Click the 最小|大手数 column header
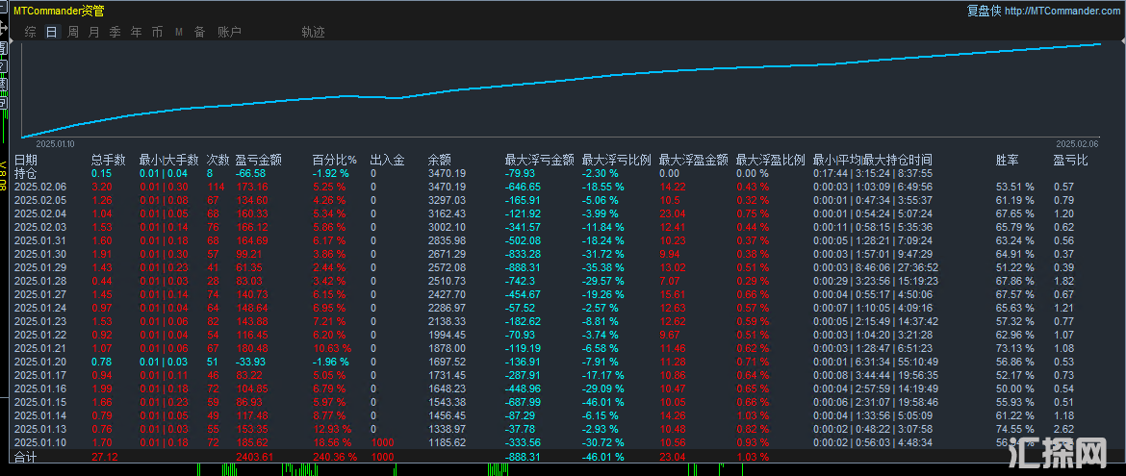1126x476 pixels. pyautogui.click(x=168, y=160)
